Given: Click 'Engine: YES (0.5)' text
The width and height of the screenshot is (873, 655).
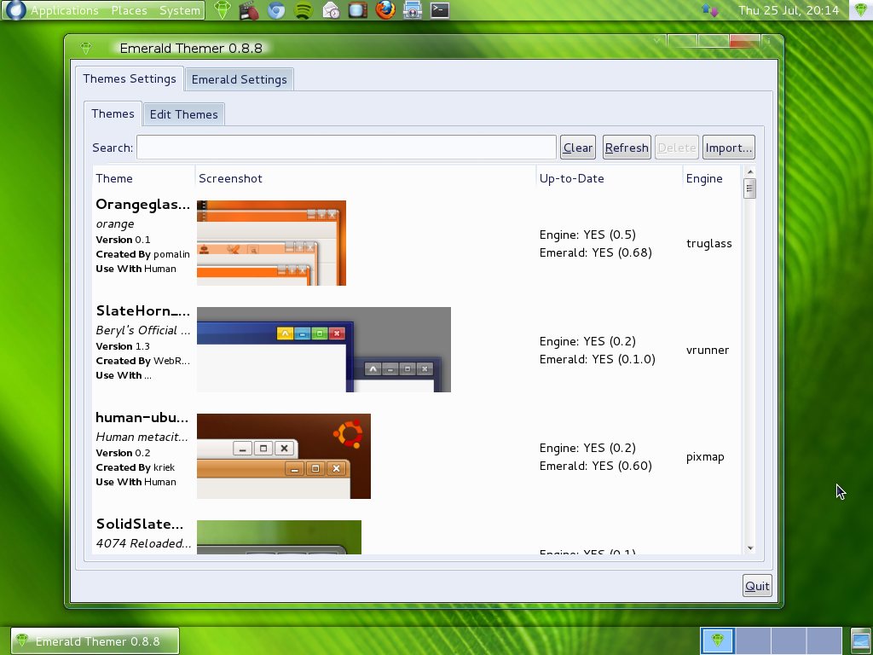Looking at the screenshot, I should click(x=587, y=235).
